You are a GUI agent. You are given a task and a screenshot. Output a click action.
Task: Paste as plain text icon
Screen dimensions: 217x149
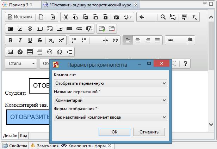click(95, 17)
